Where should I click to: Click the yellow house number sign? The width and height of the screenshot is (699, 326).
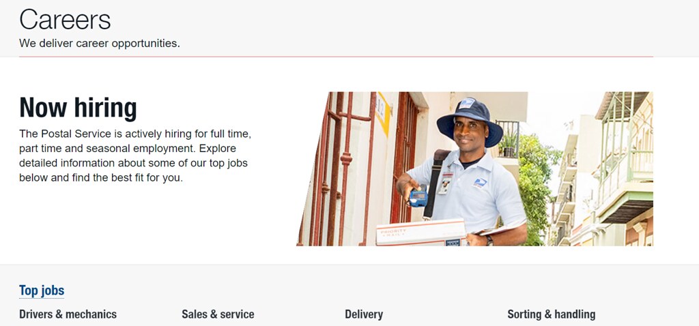382,114
